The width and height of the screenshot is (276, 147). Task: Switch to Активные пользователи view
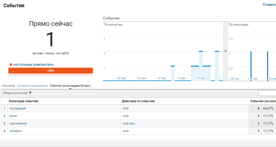(x=32, y=86)
